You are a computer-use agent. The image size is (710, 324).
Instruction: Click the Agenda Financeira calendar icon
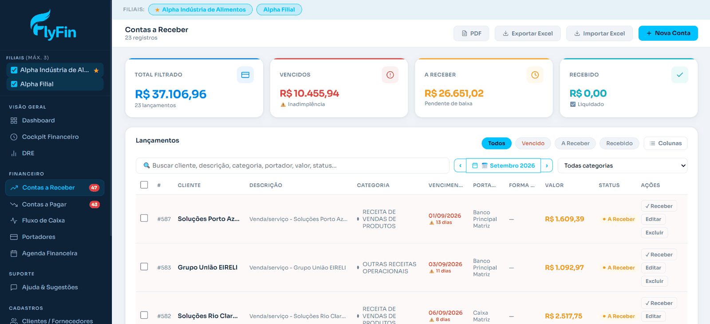click(14, 253)
